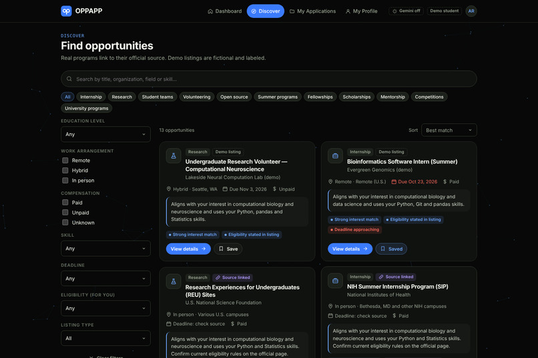Screen dimensions: 538x358
Task: Filter by Student teams chip
Action: coord(158,97)
